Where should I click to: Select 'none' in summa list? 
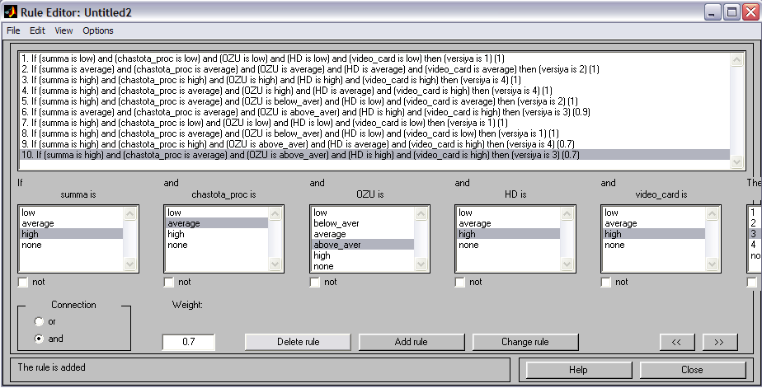(71, 245)
